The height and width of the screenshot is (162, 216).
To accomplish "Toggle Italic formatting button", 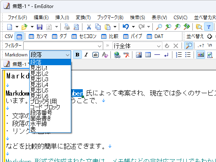I will click(86, 55).
